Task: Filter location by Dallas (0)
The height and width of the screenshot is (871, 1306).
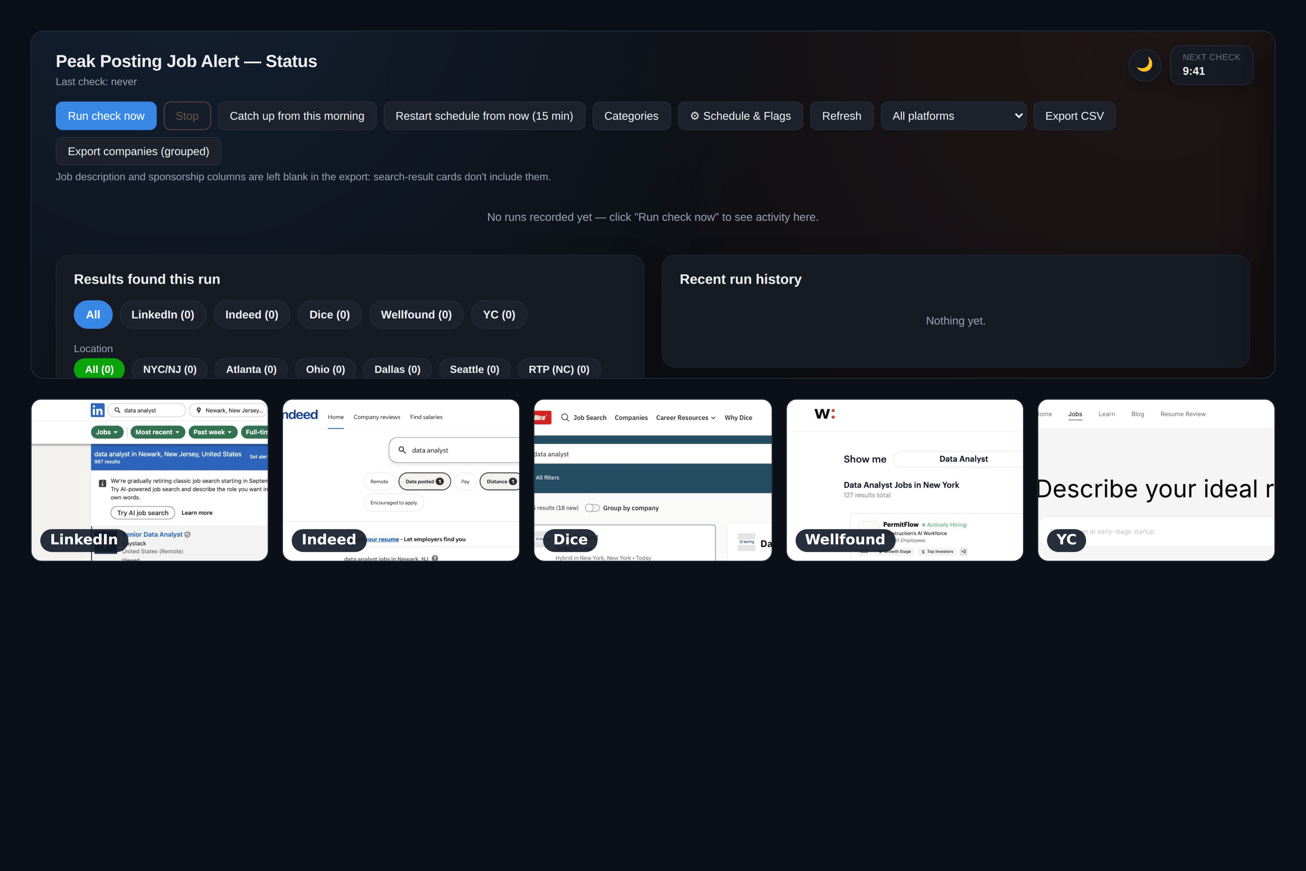Action: point(398,369)
